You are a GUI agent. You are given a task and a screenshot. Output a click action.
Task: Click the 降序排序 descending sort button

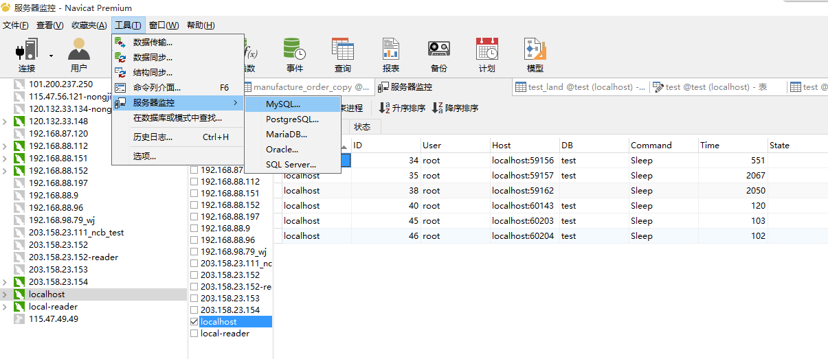(x=455, y=108)
